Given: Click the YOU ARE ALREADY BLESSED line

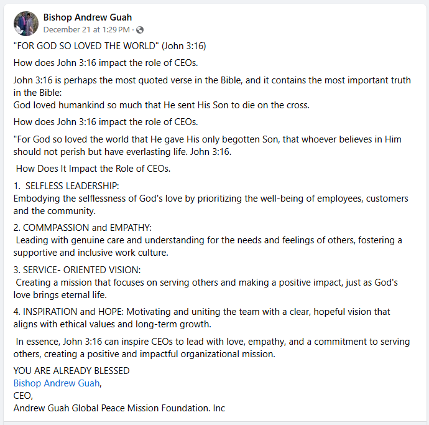Looking at the screenshot, I should (x=71, y=371).
